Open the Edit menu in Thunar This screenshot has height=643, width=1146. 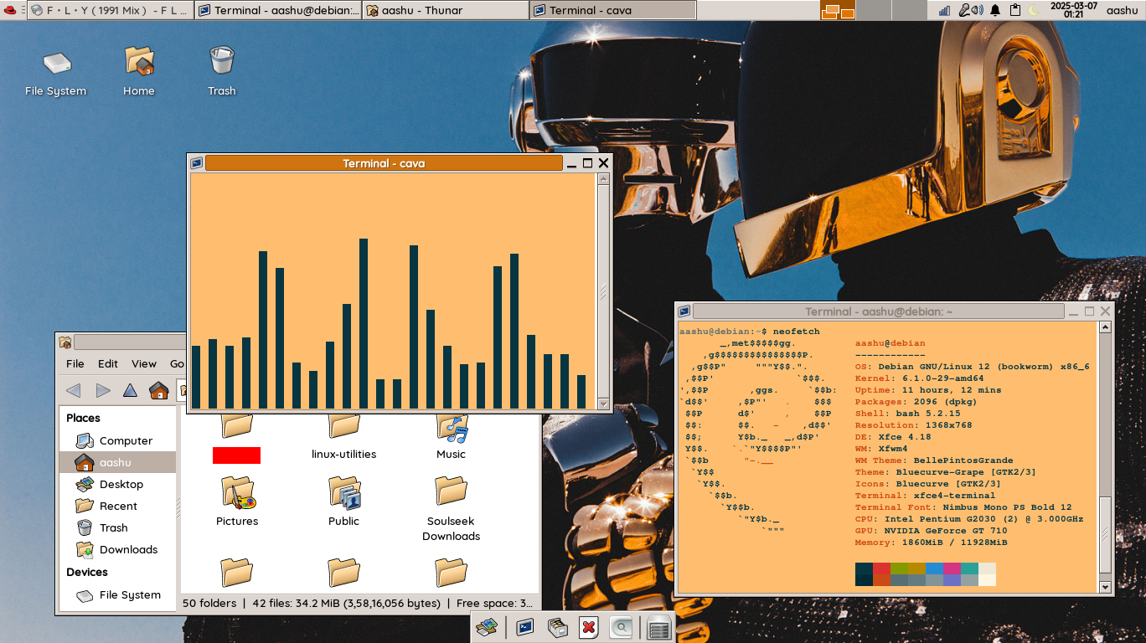click(x=108, y=363)
